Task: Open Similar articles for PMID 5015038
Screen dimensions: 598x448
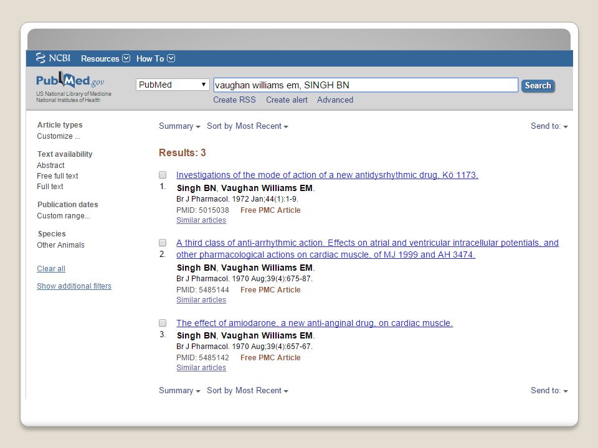Action: coord(201,220)
